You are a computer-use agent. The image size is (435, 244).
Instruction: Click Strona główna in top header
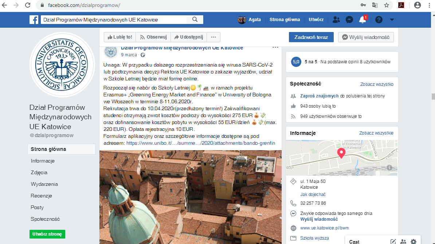(x=285, y=20)
